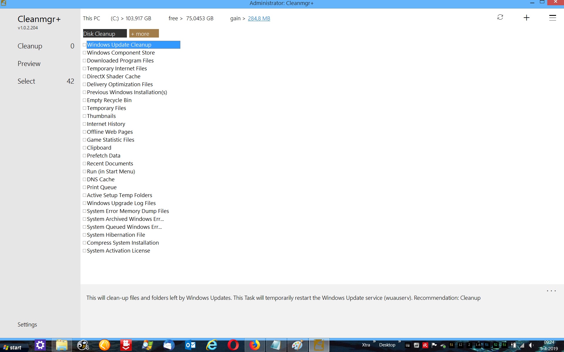Open the Paint palette taskbar icon
The image size is (564, 352).
tap(297, 345)
